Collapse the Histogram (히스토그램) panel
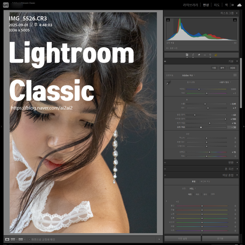 tap(237, 13)
